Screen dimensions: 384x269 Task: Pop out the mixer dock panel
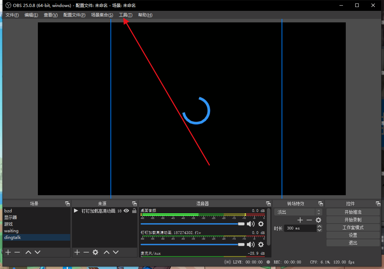(268, 204)
